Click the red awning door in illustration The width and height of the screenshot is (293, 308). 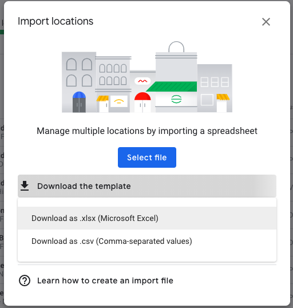click(142, 102)
